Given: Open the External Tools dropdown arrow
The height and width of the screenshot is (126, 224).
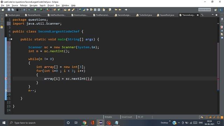Looking at the screenshot, I should (x=50, y=10).
